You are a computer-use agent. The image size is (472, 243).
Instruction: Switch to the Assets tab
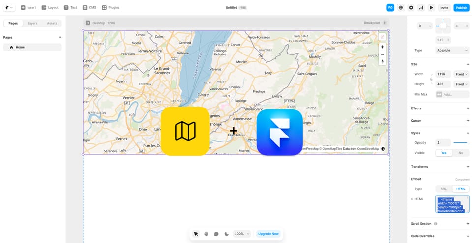(x=52, y=23)
